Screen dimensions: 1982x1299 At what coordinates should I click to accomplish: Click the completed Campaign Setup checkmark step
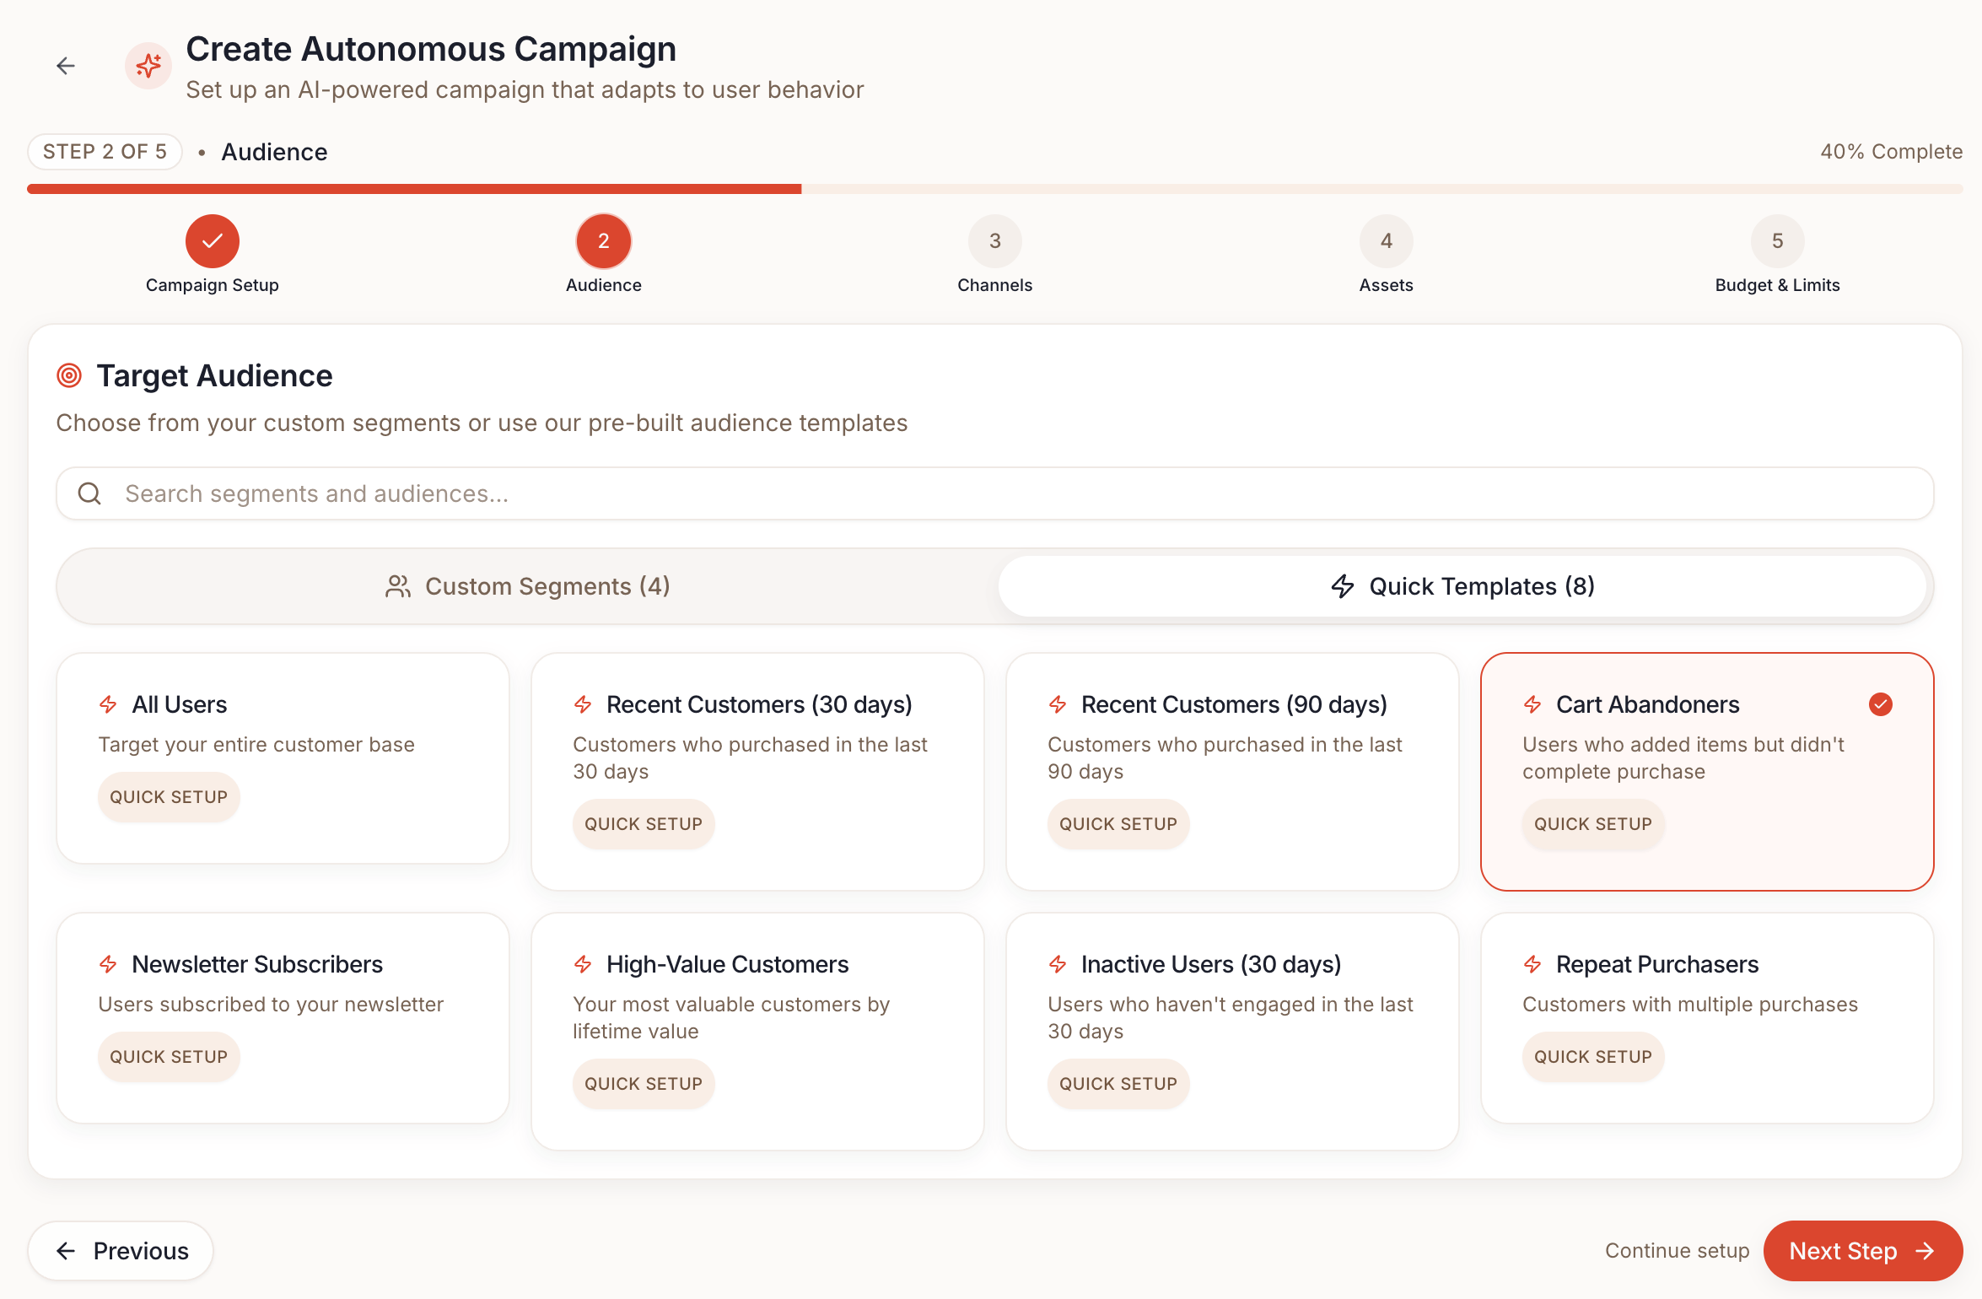(x=213, y=241)
